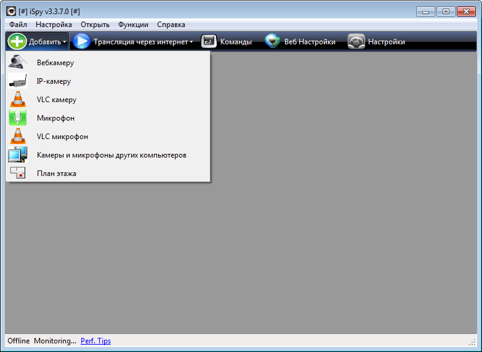Click the IP camera icon in the menu
This screenshot has width=482, height=352.
click(18, 81)
